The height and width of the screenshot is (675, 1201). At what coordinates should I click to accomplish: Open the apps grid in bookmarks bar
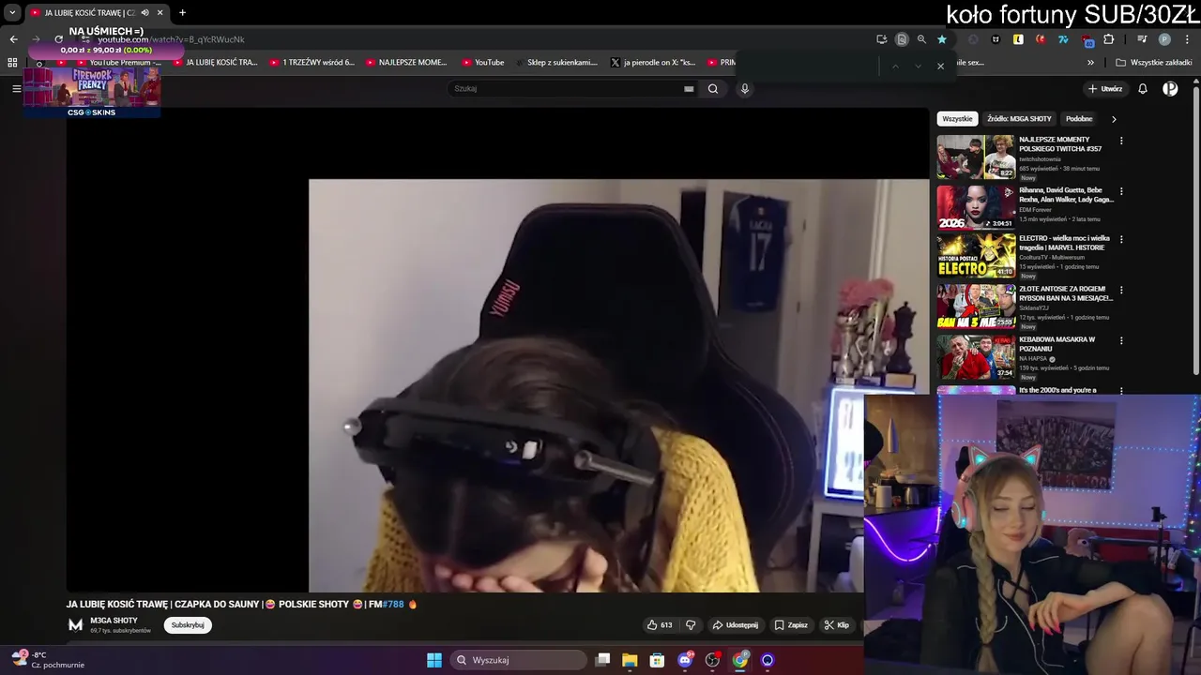(12, 63)
